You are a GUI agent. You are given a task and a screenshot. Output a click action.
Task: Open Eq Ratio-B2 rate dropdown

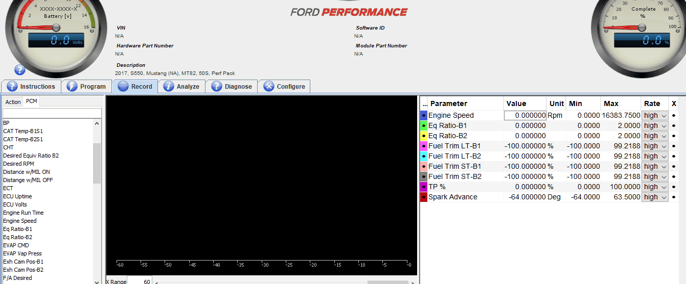(655, 136)
